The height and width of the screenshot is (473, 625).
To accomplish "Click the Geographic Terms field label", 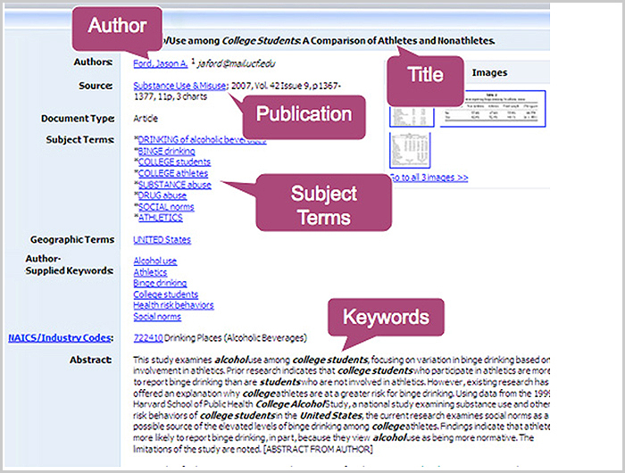I will point(72,239).
